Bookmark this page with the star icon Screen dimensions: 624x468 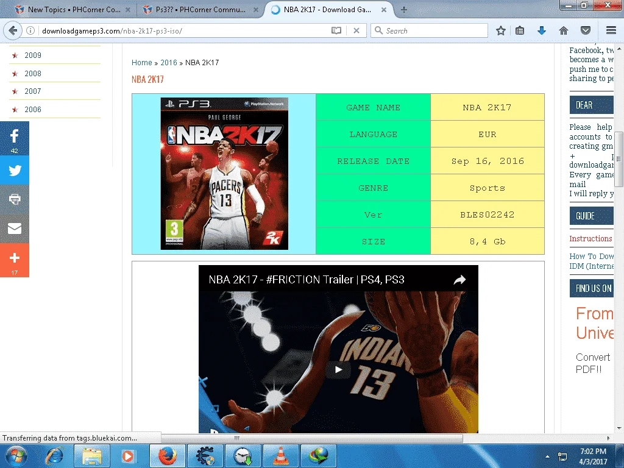(501, 30)
